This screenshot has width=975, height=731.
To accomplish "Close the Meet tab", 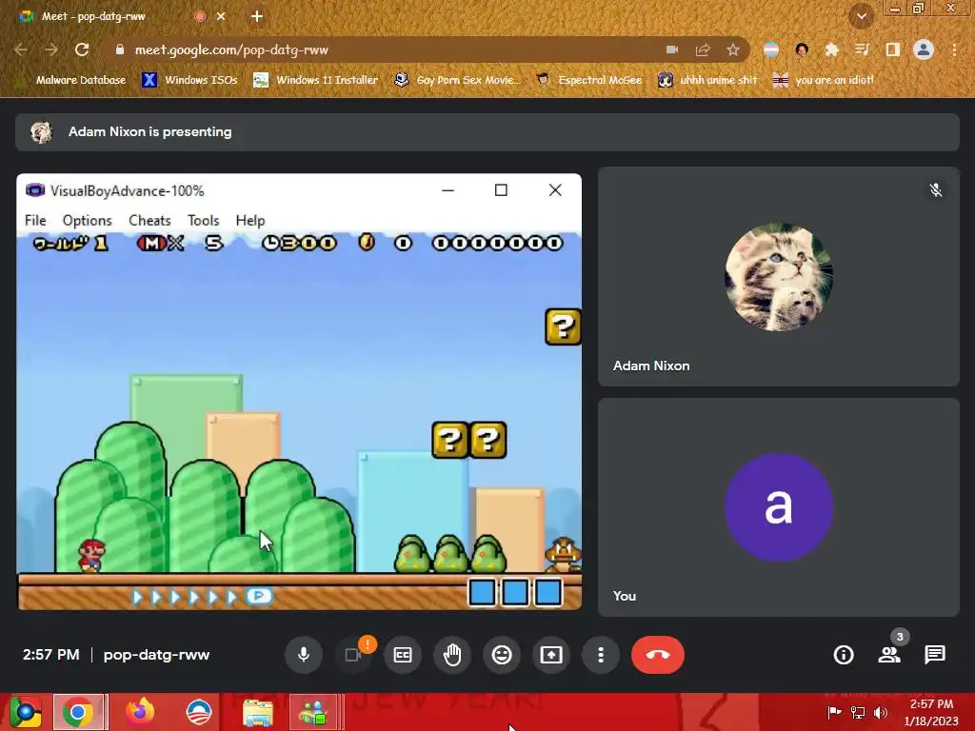I will click(221, 17).
